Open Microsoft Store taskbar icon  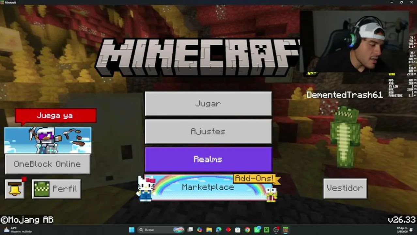point(238,230)
